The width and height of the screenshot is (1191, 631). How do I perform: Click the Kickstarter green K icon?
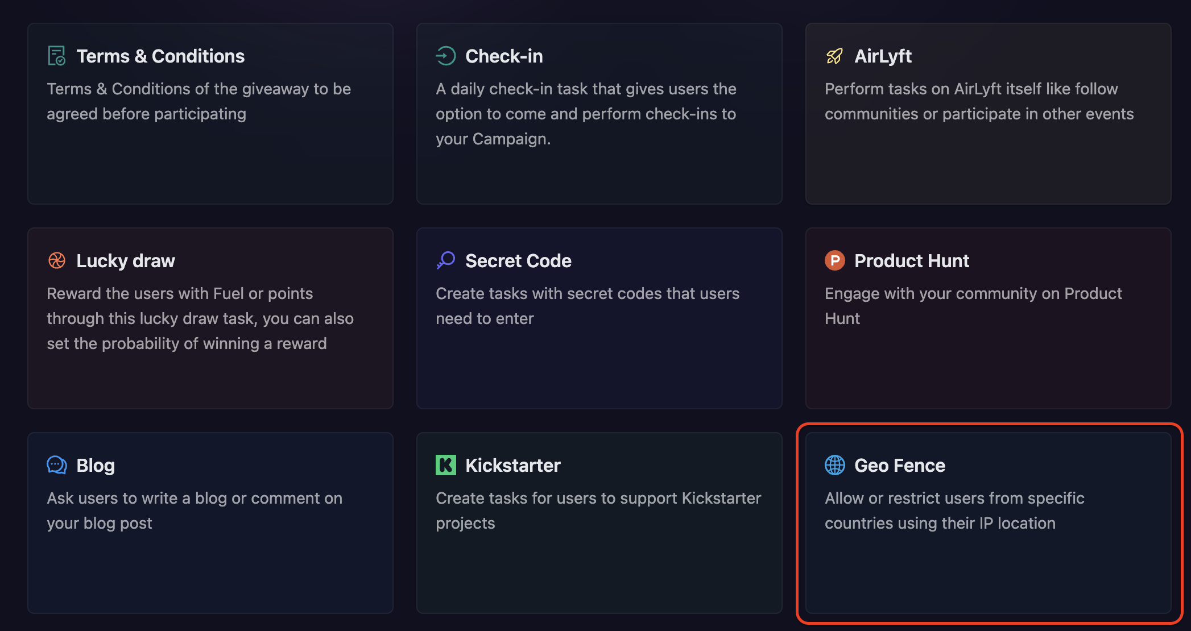(445, 465)
